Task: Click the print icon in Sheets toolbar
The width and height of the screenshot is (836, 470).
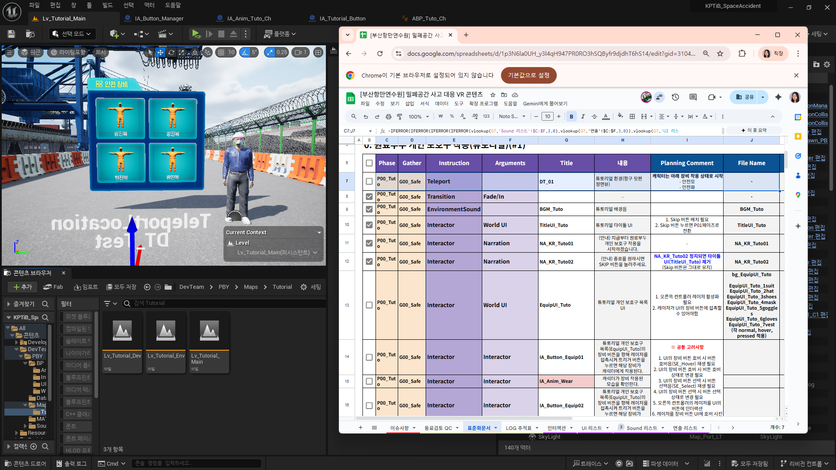Action: (388, 117)
